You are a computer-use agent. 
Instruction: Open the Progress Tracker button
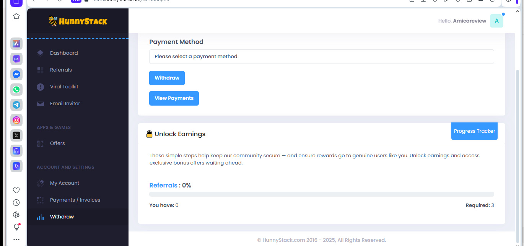coord(474,131)
